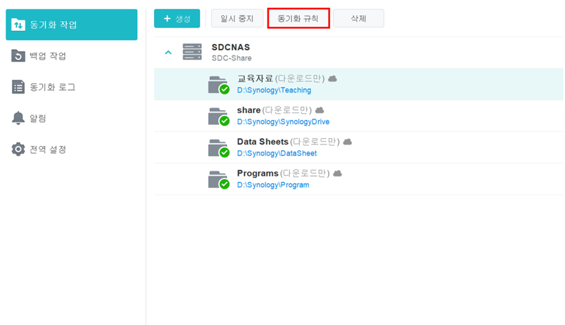Click the cloud icon next to Programs
Screen dimensions: 565x325
[338, 173]
